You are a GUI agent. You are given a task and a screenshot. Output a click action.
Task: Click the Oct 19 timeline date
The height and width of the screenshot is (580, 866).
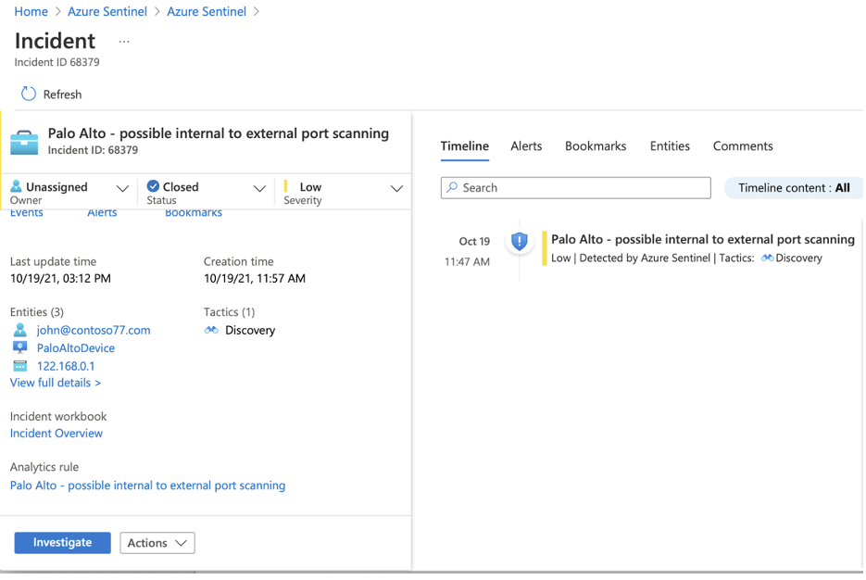474,242
